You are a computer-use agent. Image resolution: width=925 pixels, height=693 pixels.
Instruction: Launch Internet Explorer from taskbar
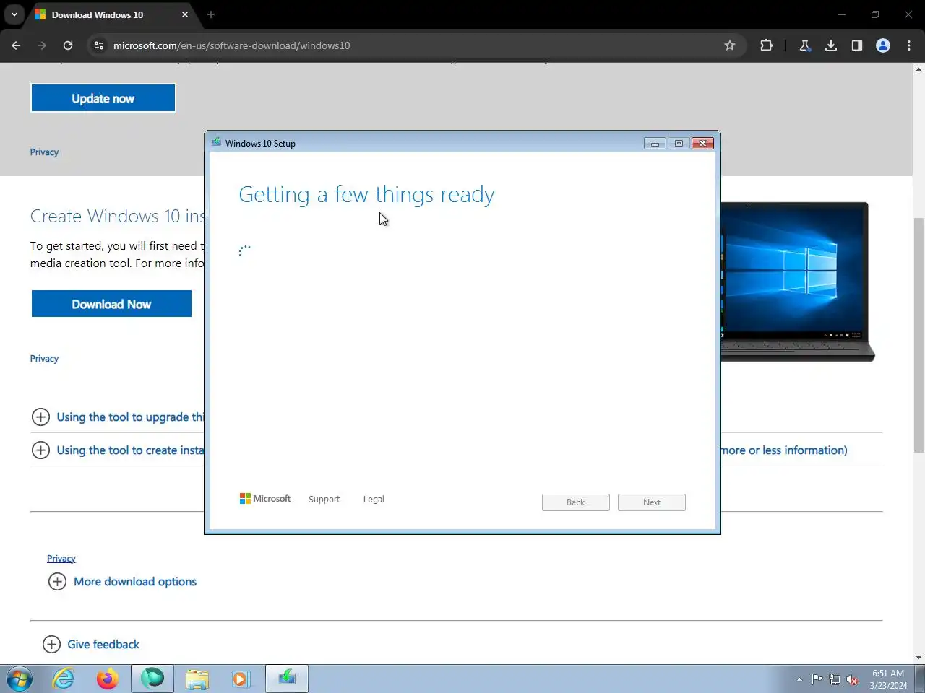[x=64, y=679]
